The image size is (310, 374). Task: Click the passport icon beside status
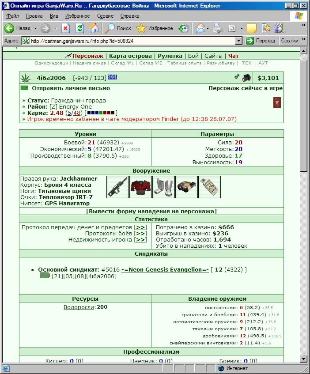click(277, 102)
